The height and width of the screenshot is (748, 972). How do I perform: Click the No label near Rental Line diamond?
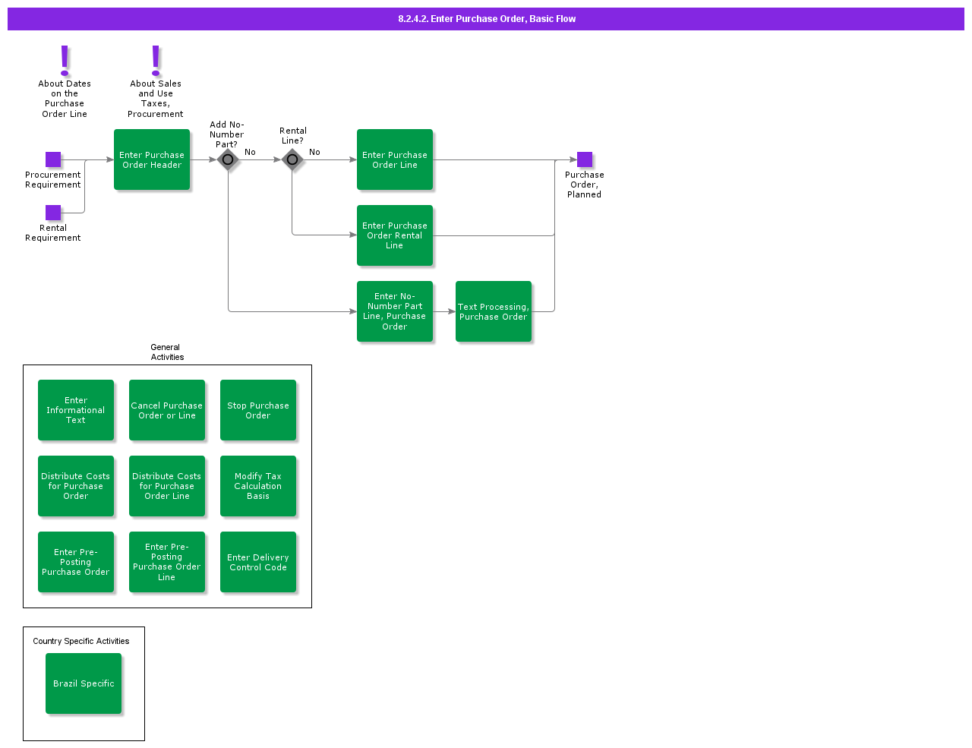pyautogui.click(x=314, y=152)
